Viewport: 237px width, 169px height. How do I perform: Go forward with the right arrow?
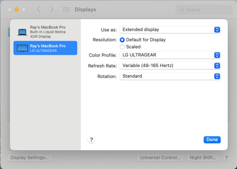(x=52, y=10)
